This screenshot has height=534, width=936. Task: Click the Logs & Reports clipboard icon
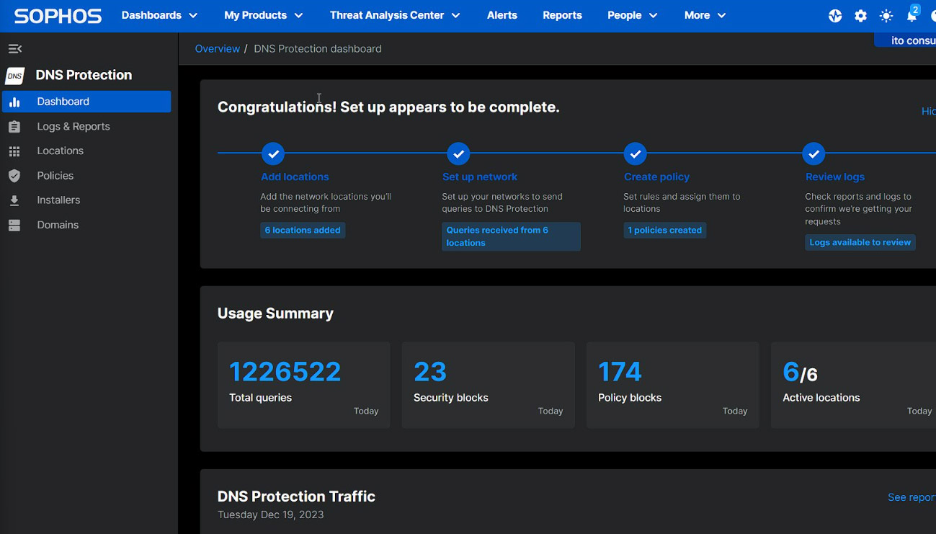(14, 127)
